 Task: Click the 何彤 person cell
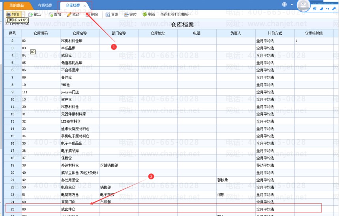(236, 195)
